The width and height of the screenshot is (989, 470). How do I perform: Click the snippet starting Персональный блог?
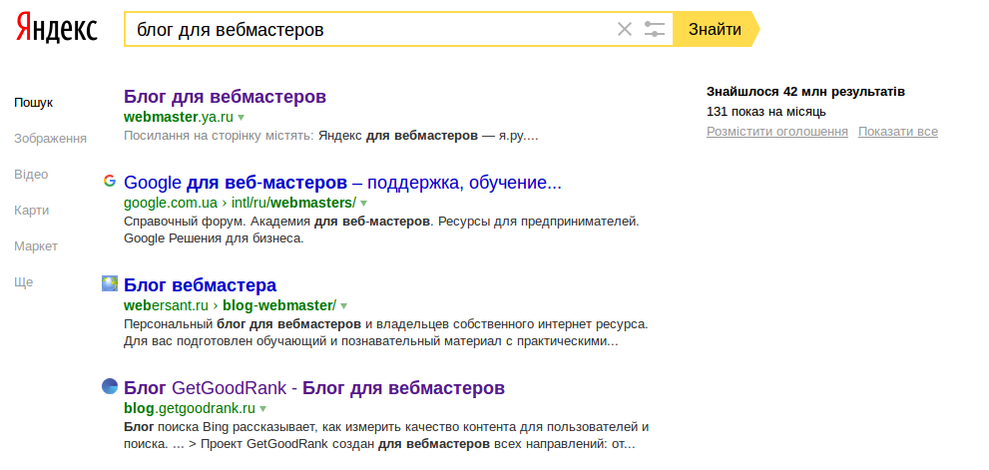pos(386,333)
